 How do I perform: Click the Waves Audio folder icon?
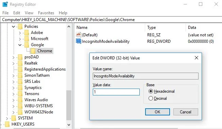coord(20,100)
